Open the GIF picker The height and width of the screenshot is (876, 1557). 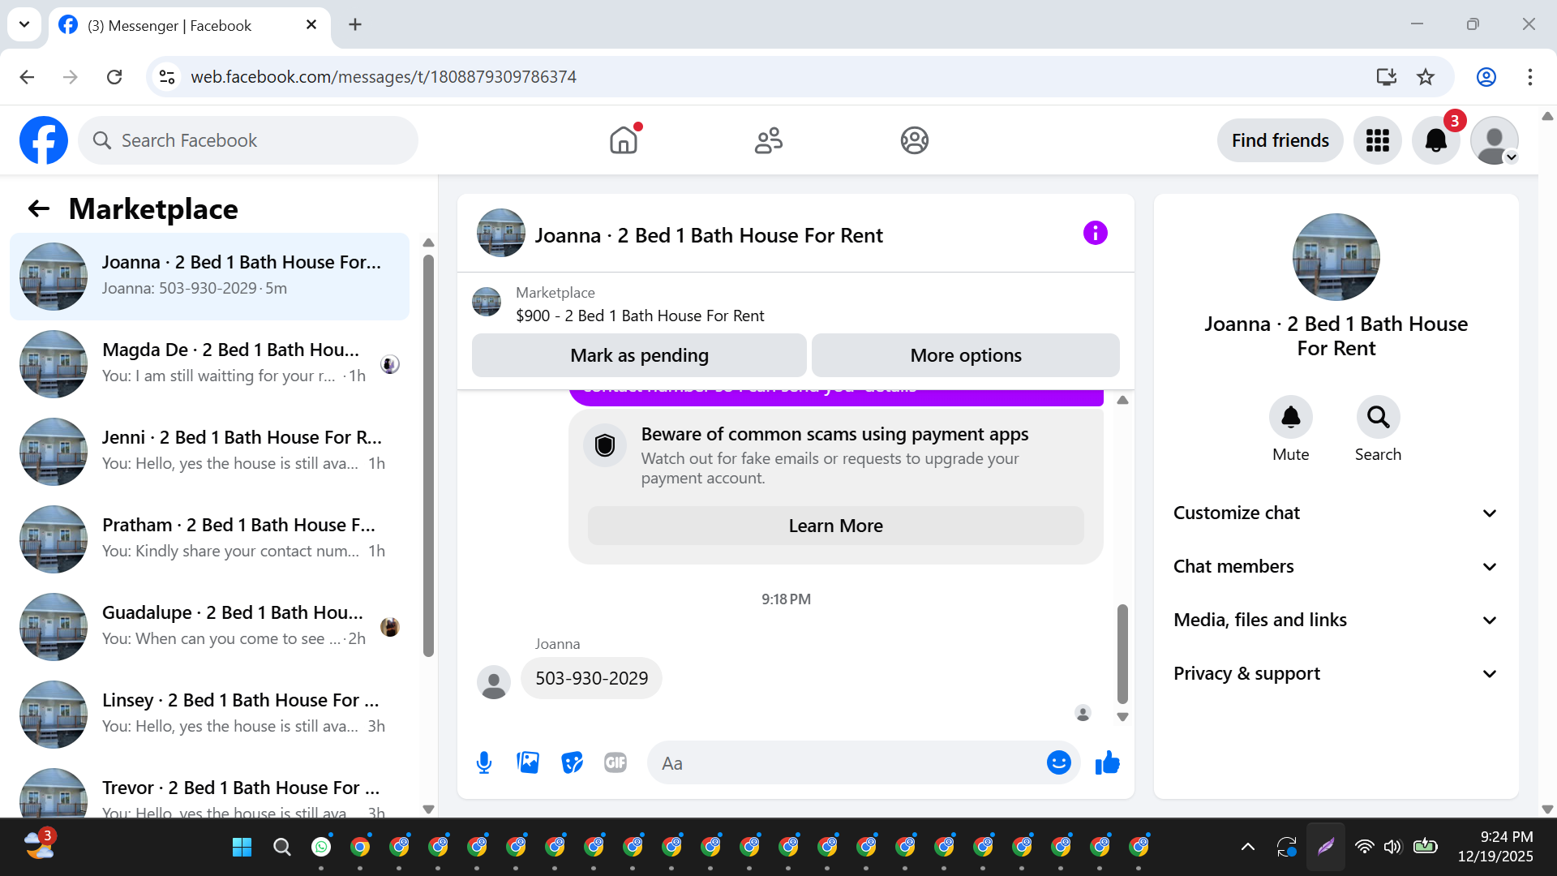point(616,762)
